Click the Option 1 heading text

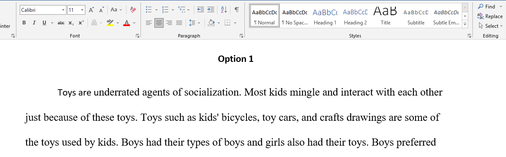(236, 59)
